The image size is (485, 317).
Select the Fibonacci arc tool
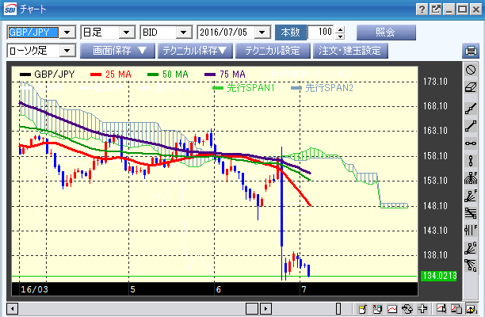pos(471,178)
